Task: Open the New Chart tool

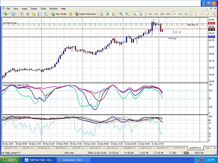Action: point(5,14)
